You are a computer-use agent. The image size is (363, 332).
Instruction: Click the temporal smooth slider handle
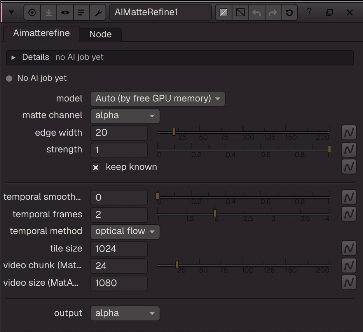click(x=157, y=196)
